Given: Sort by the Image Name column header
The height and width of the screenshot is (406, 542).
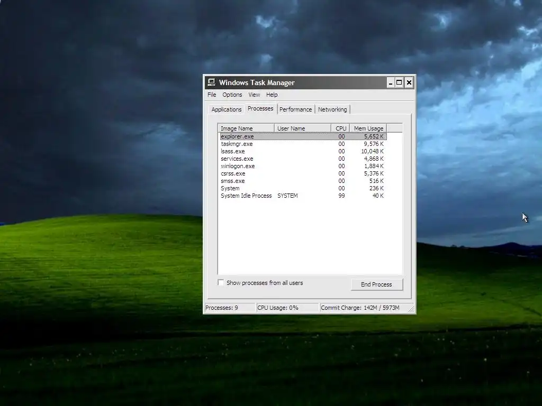Looking at the screenshot, I should point(247,128).
